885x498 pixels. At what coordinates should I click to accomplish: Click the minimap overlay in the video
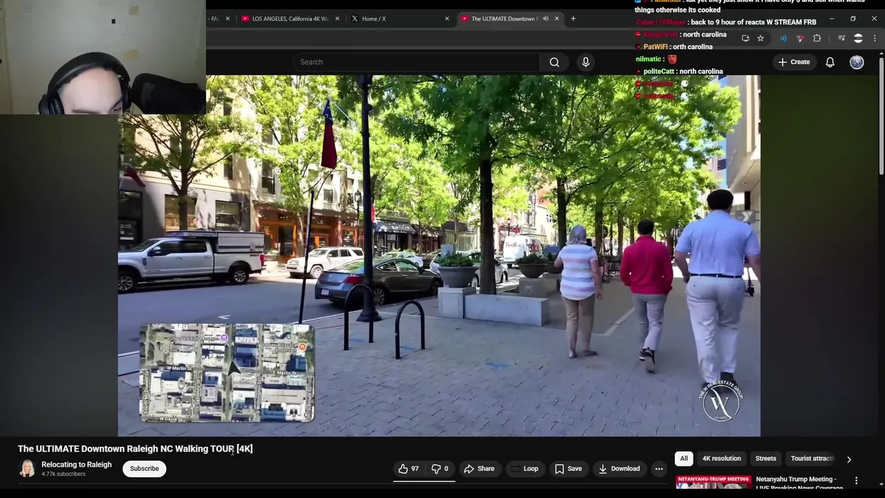[227, 373]
